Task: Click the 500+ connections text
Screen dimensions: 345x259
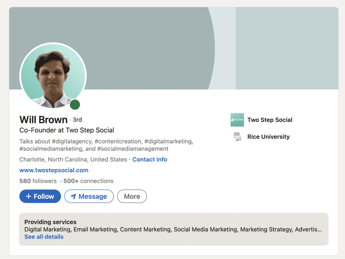Action: click(88, 181)
